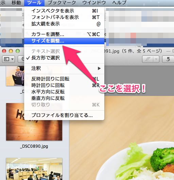Click the rotate toolbar button

168,59
